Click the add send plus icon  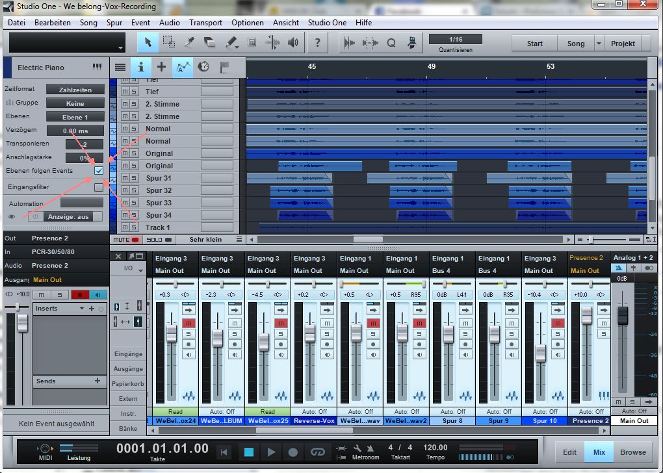click(97, 381)
